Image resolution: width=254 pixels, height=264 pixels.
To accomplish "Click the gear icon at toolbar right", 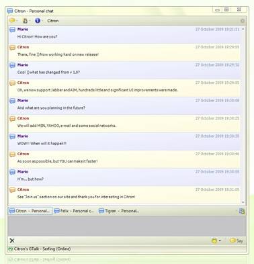I will (243, 21).
